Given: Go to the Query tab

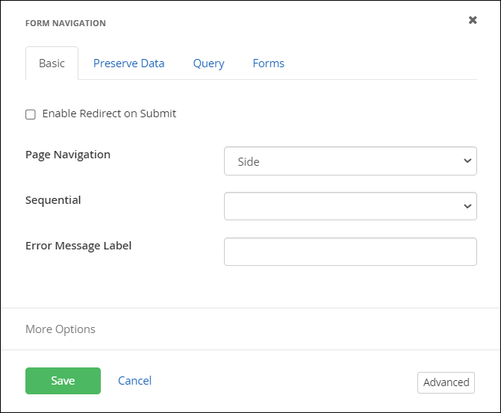Looking at the screenshot, I should tap(208, 63).
